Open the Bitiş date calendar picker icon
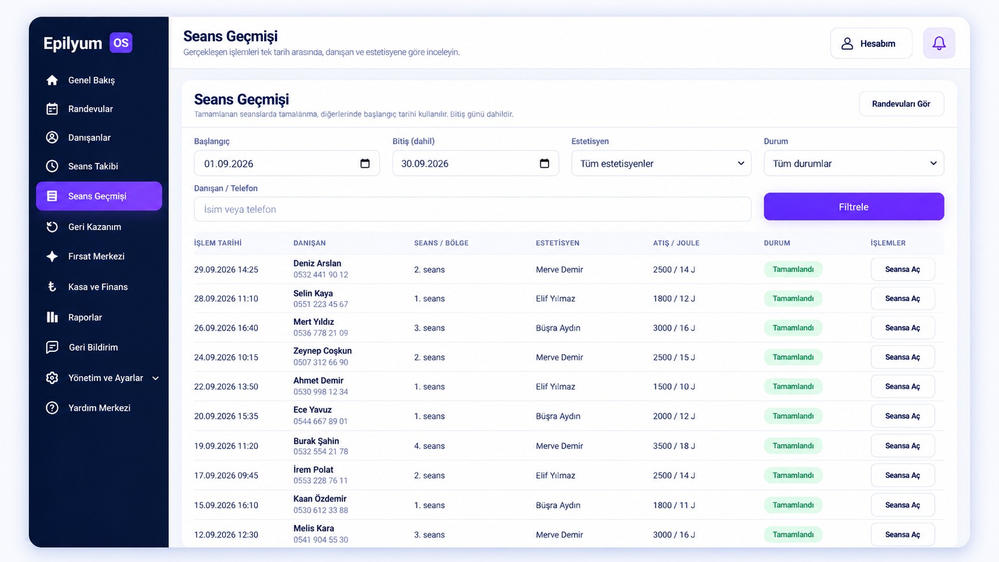This screenshot has height=562, width=999. click(x=544, y=164)
